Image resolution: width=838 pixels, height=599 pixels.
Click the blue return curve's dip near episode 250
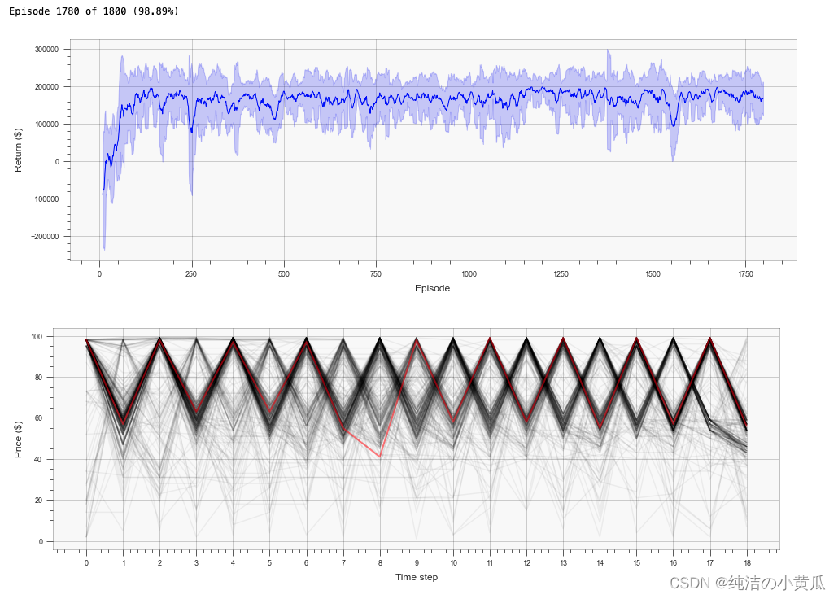(191, 130)
